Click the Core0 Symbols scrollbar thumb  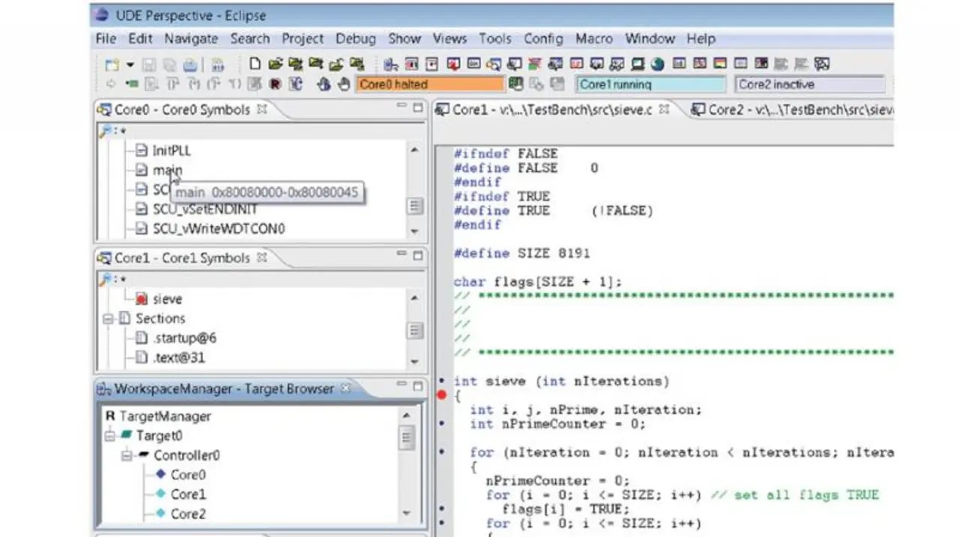click(414, 206)
